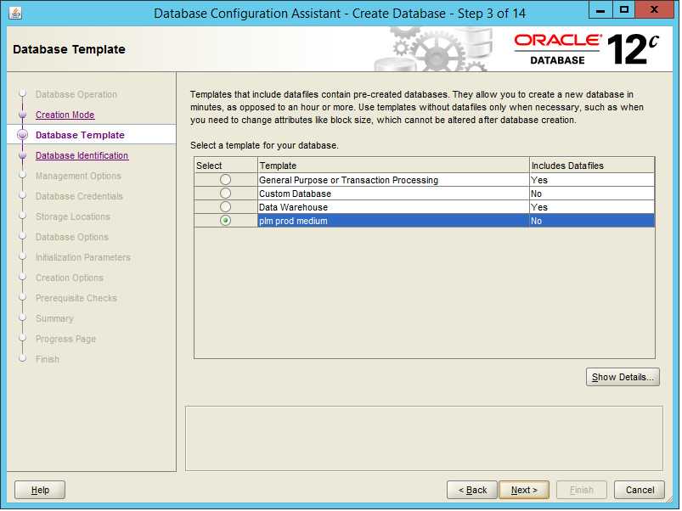The width and height of the screenshot is (682, 511).
Task: Open the Database Identification step link
Action: (82, 155)
